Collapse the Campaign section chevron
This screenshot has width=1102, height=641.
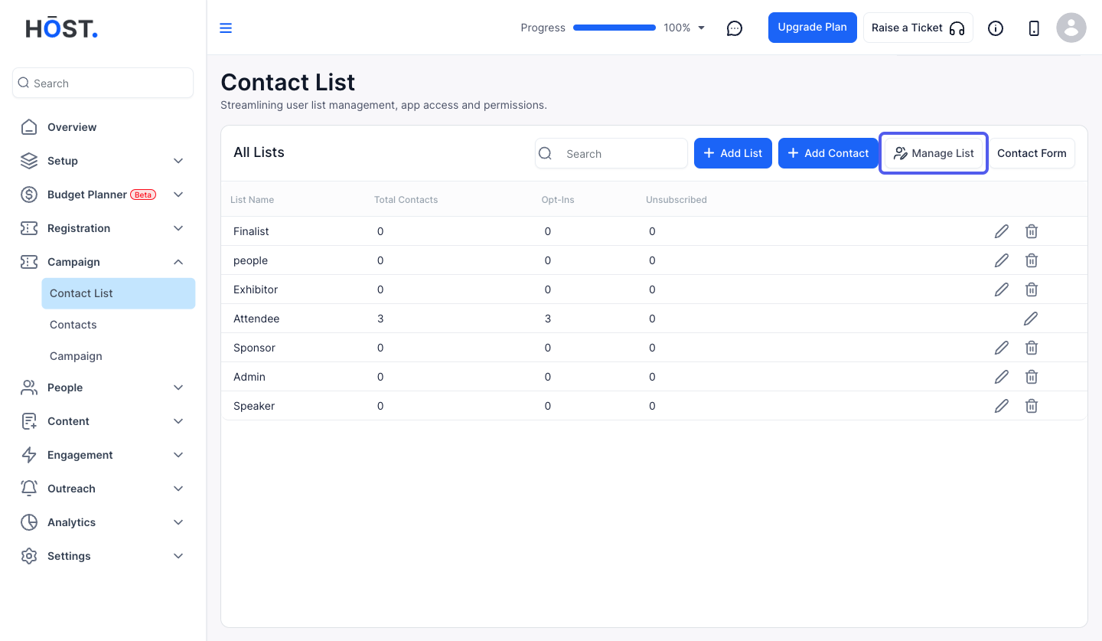tap(178, 262)
